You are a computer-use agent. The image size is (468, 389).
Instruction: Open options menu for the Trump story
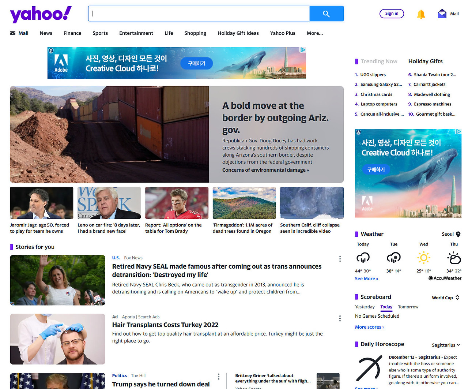pyautogui.click(x=219, y=377)
